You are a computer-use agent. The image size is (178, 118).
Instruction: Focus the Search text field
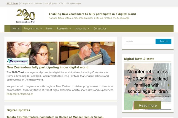pos(140,41)
